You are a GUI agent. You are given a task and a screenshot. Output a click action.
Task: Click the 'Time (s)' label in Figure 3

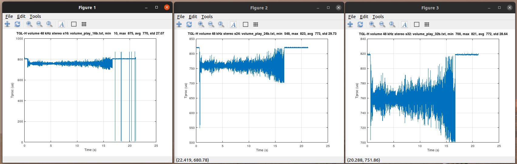click(433, 150)
